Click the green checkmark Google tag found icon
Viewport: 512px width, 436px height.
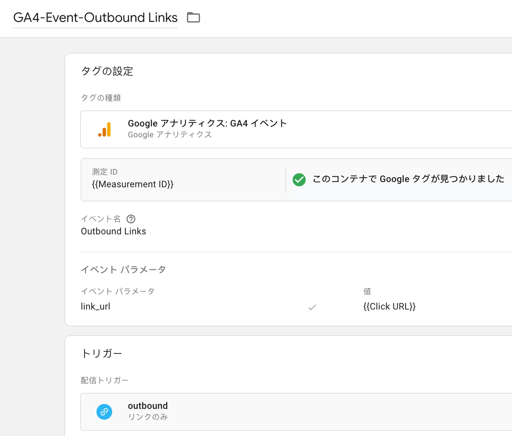pos(299,179)
